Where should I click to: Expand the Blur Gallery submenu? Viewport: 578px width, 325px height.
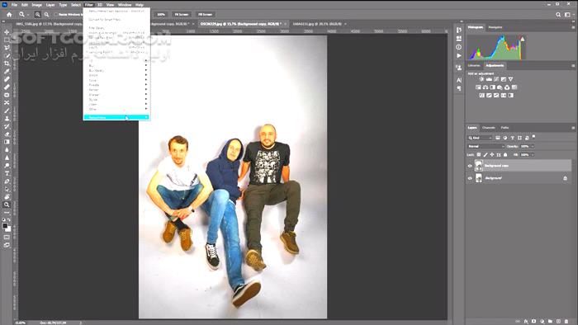[116, 70]
